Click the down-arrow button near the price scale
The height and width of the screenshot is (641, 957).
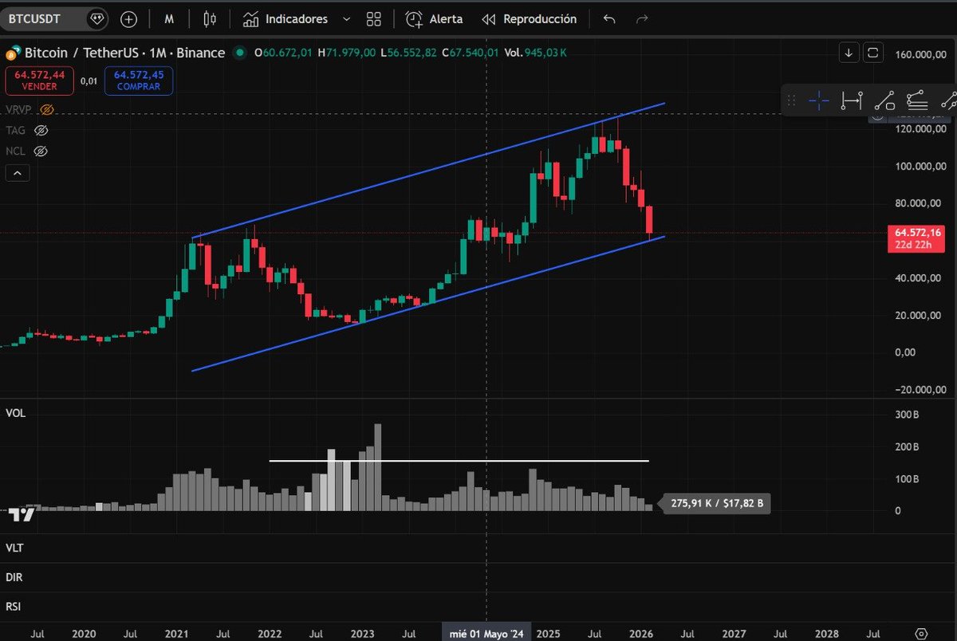849,53
